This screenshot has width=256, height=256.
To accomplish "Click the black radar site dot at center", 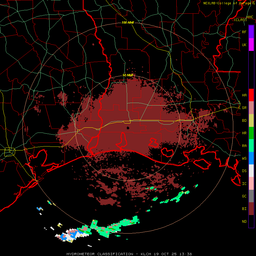I will 128,128.
